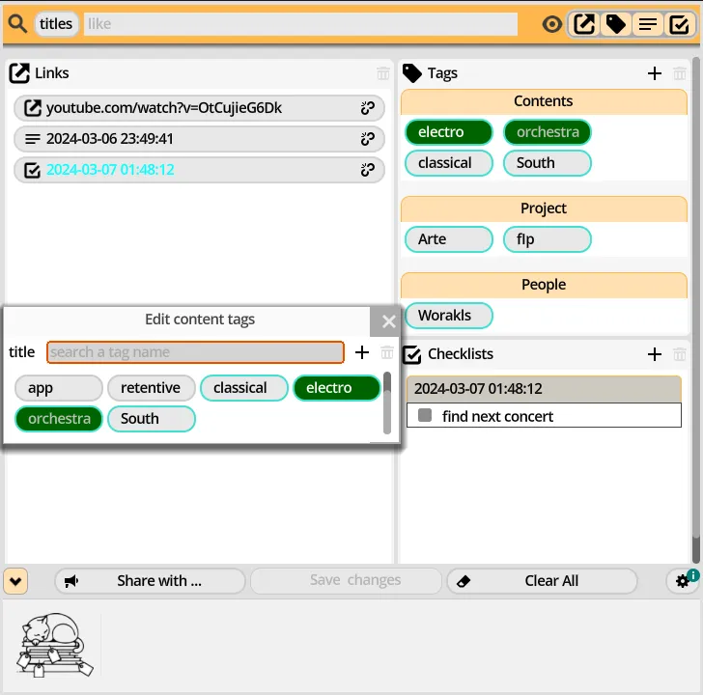Select the checklist header 2024-03-07 01:48:12

(x=544, y=389)
